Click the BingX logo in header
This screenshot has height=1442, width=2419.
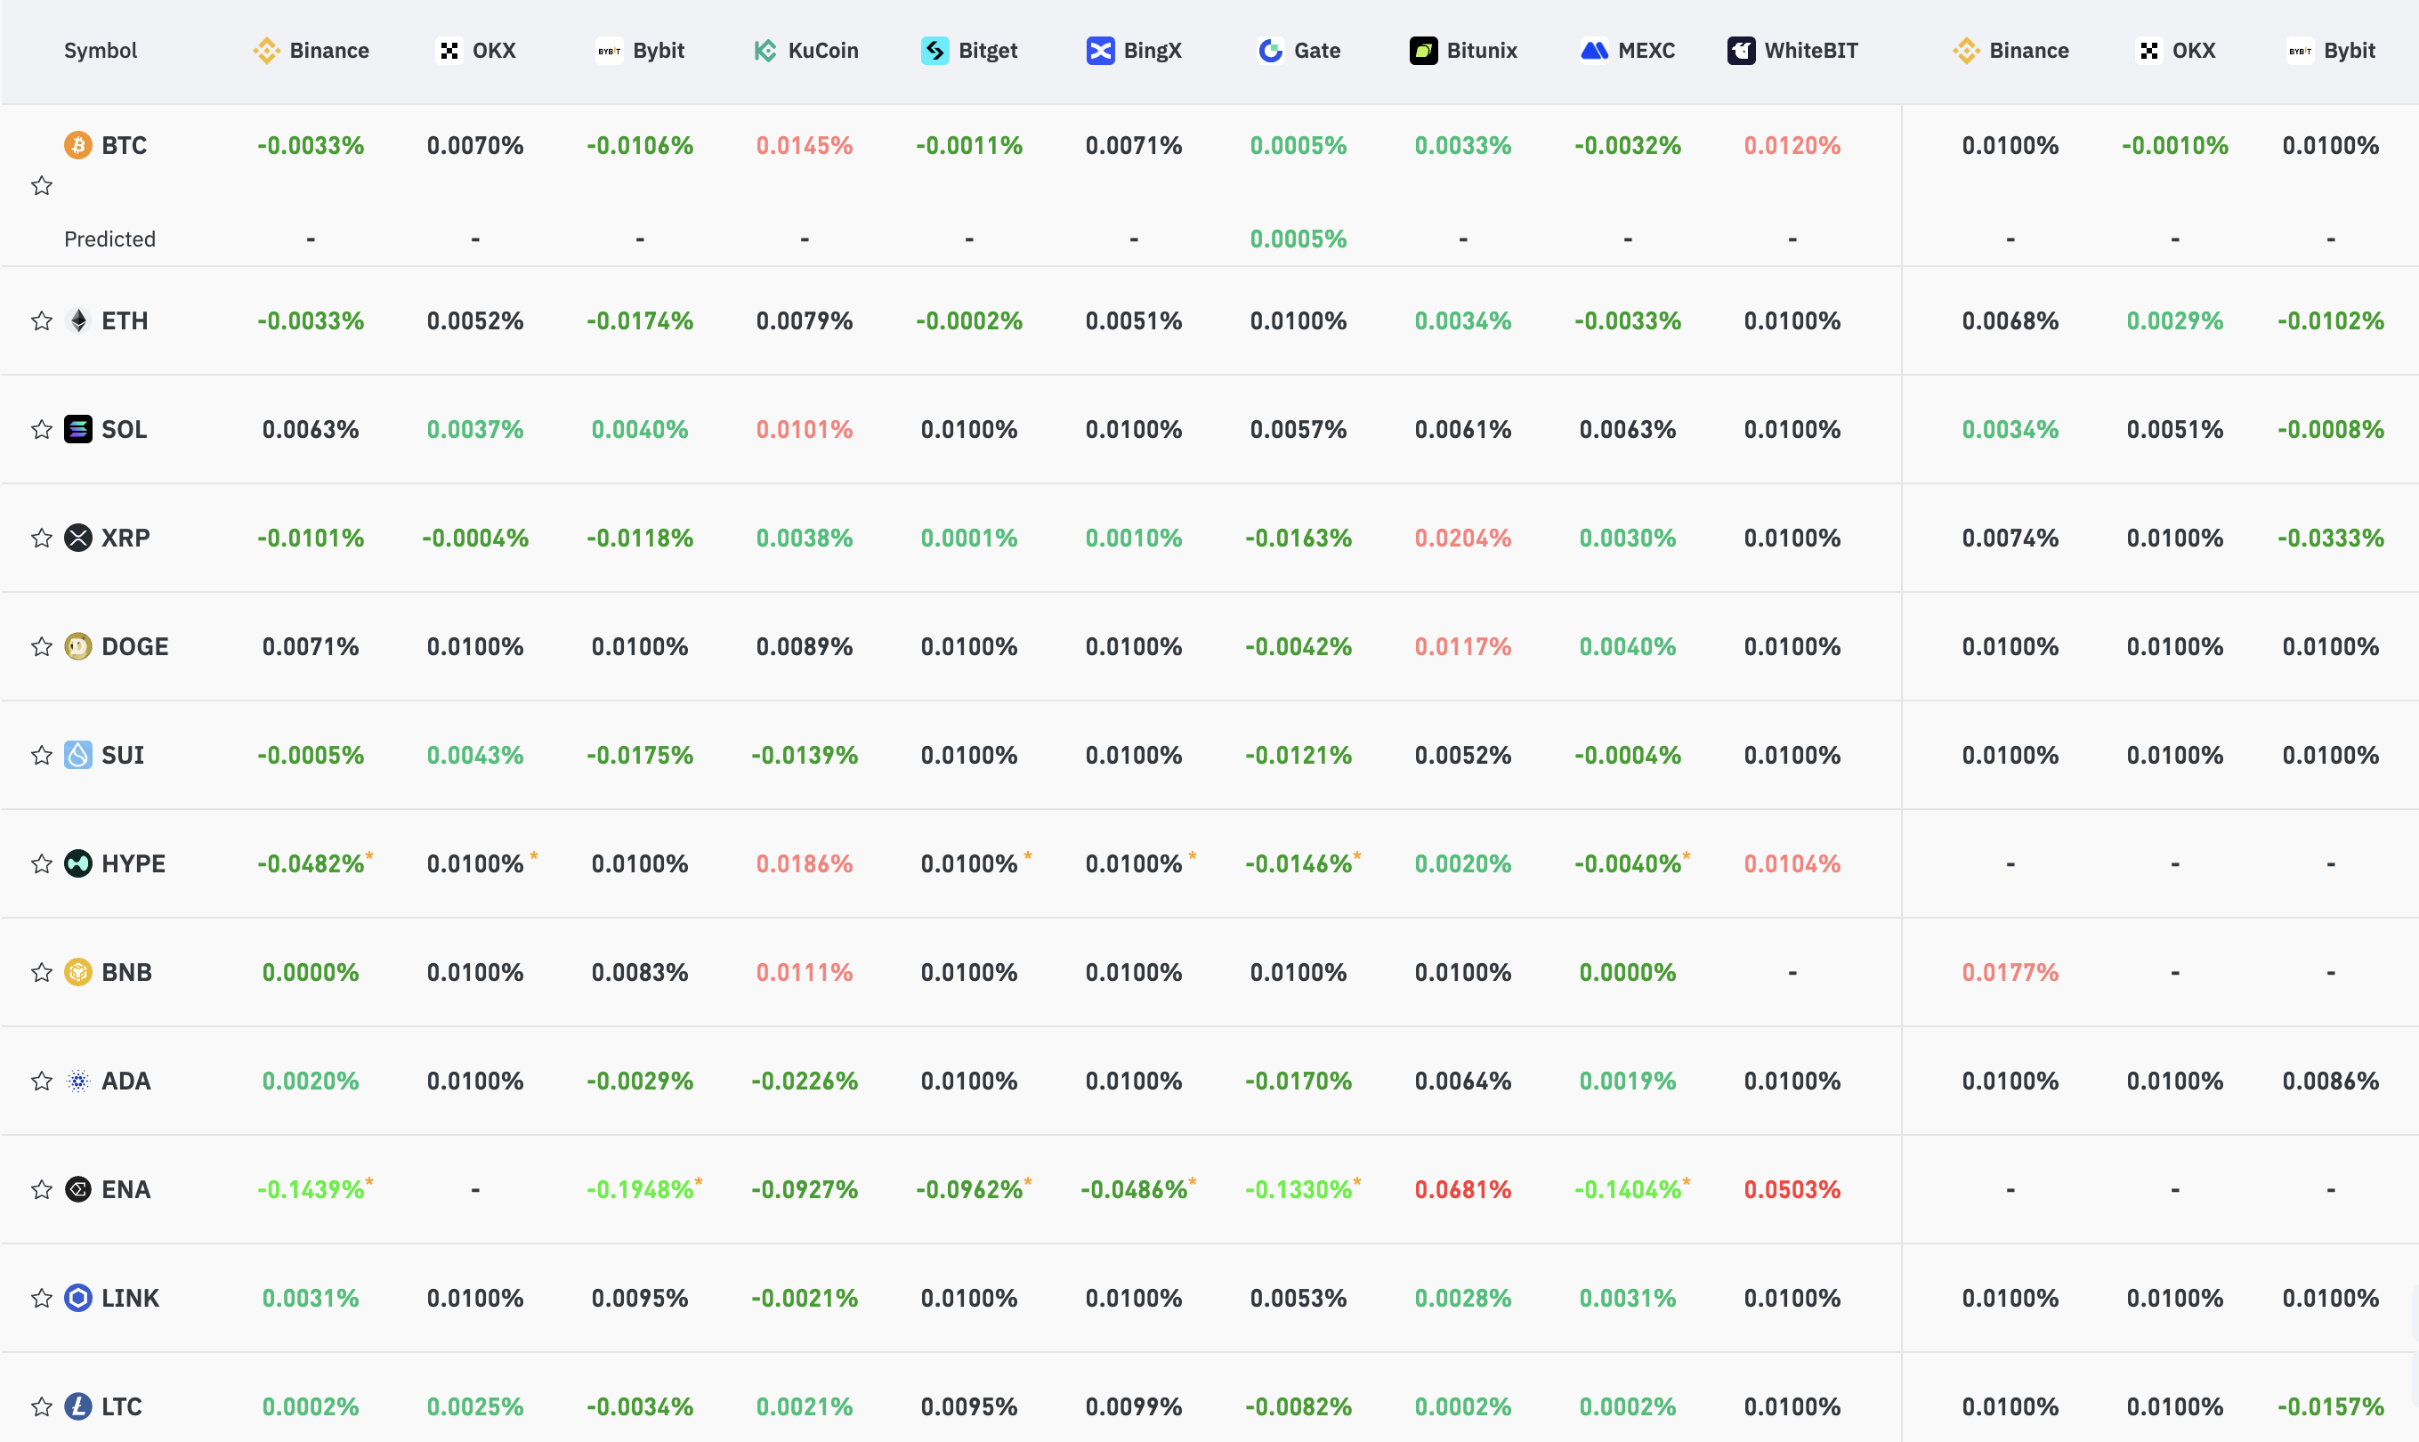[x=1100, y=51]
